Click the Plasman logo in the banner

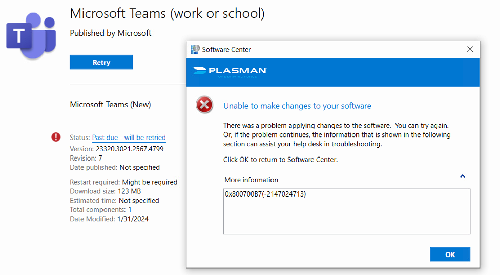230,72
